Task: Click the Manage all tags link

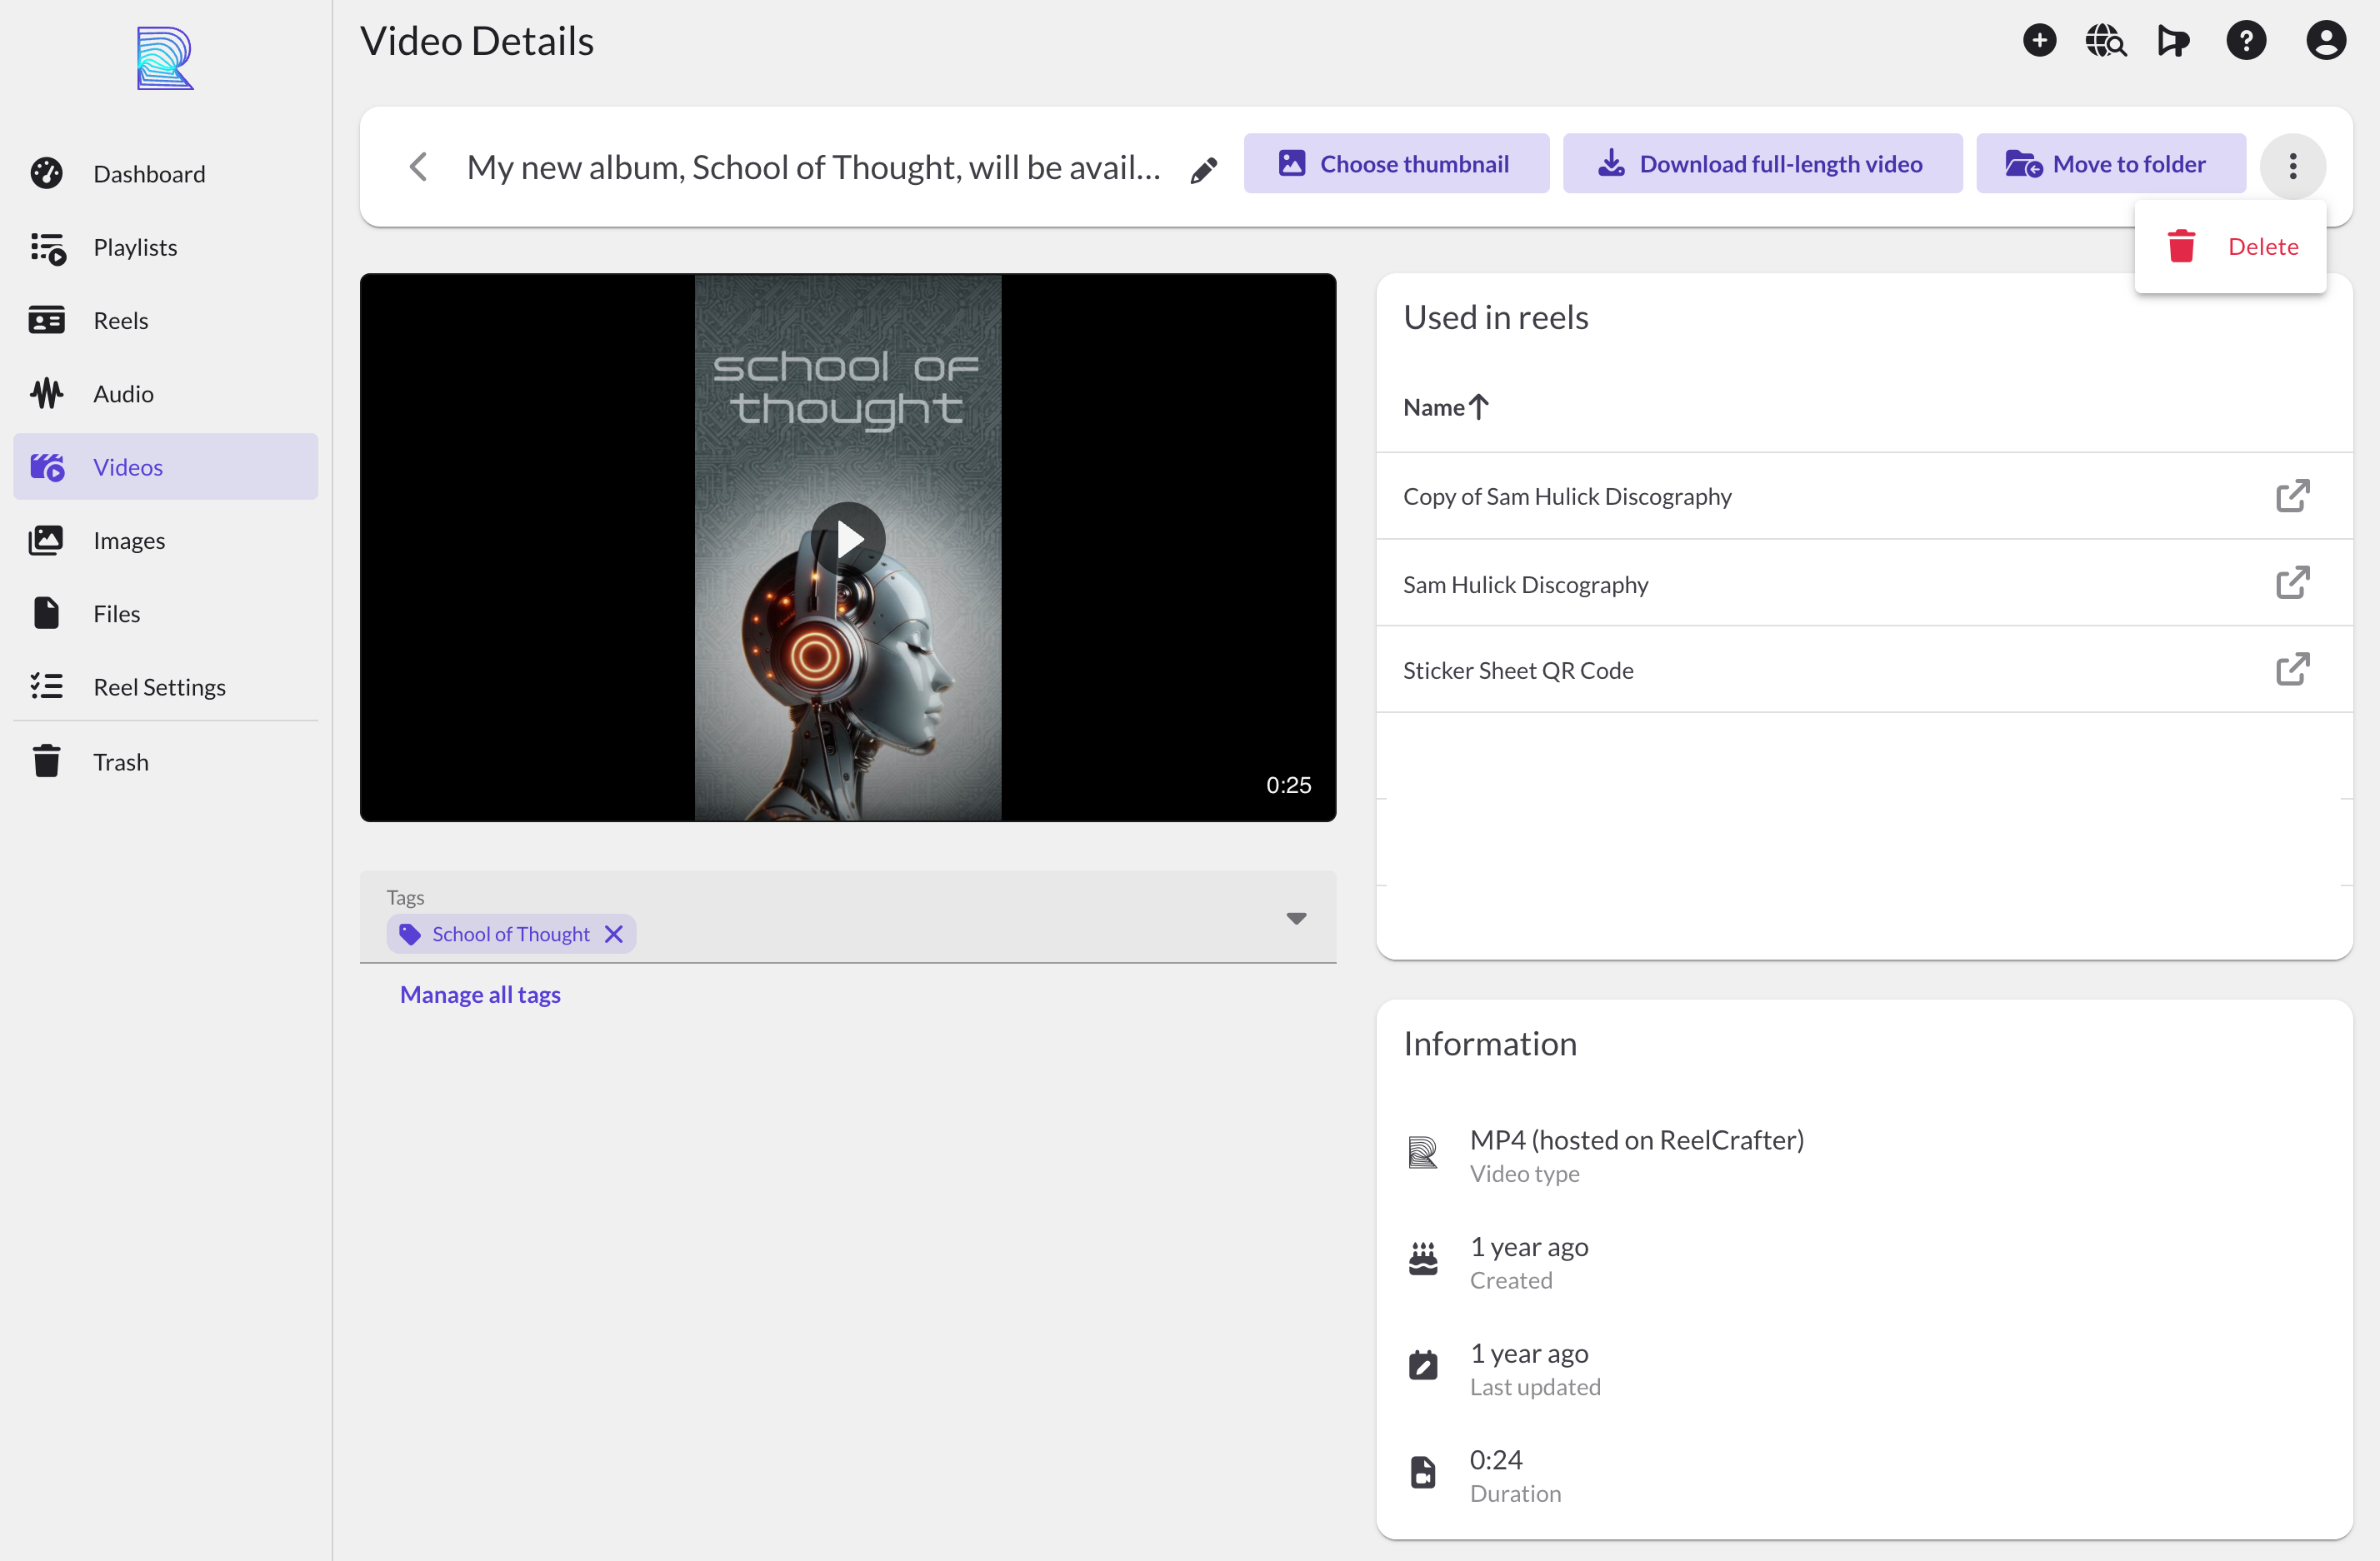Action: [x=480, y=995]
